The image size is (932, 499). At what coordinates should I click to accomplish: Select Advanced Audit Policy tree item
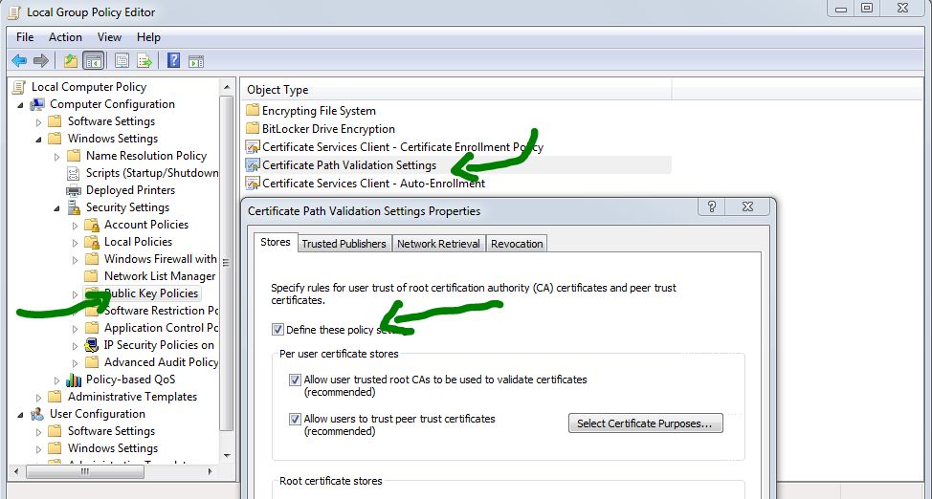(x=161, y=362)
